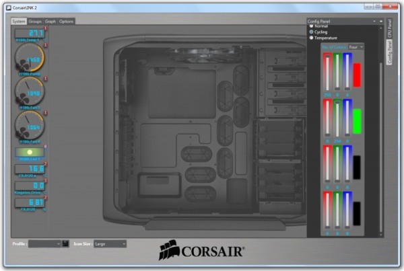Click the case chassis image
The height and width of the screenshot is (271, 404).
click(205, 132)
